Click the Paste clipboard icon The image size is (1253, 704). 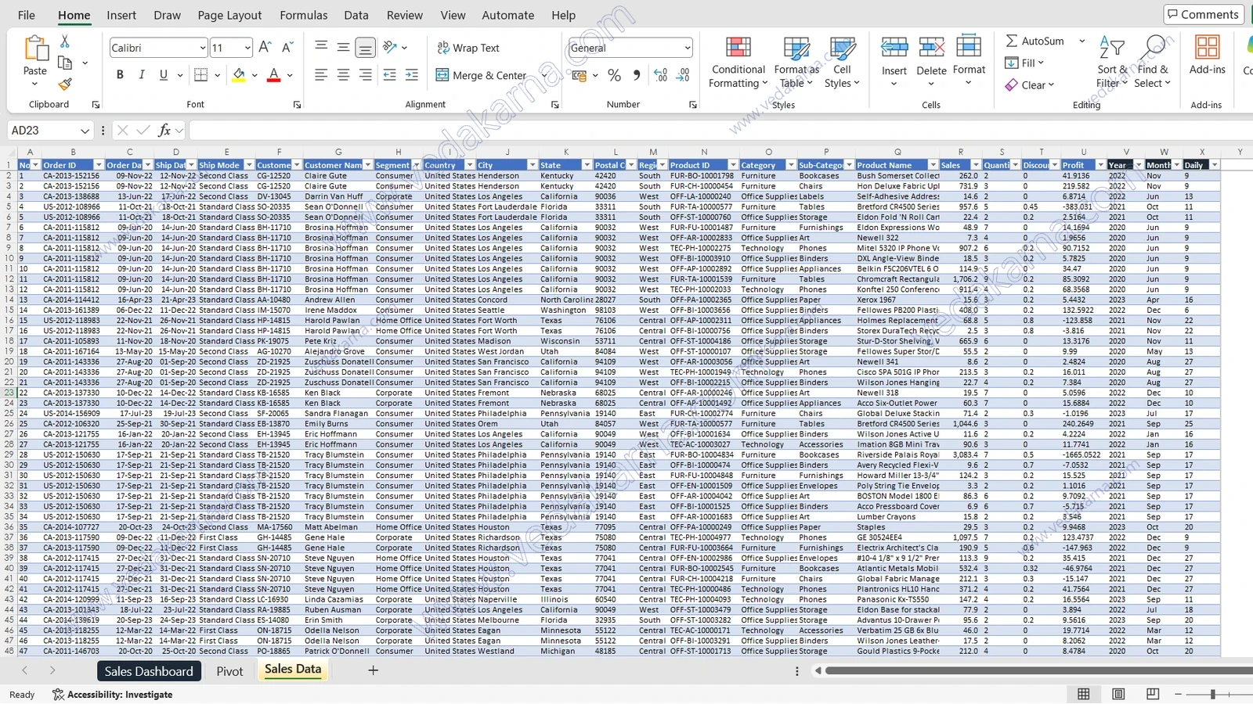click(x=35, y=48)
